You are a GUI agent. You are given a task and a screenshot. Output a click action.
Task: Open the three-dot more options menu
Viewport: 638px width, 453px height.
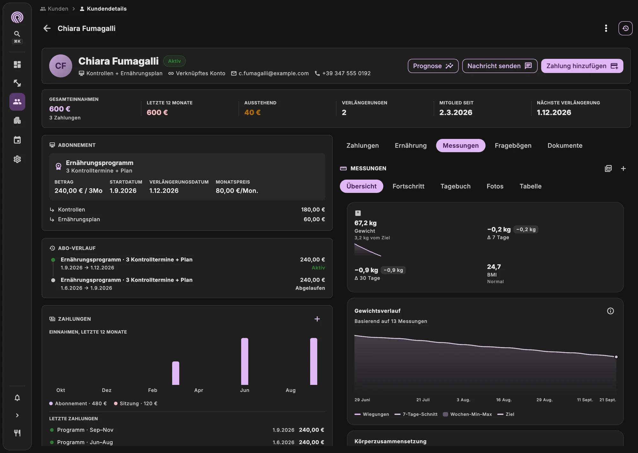click(x=606, y=28)
